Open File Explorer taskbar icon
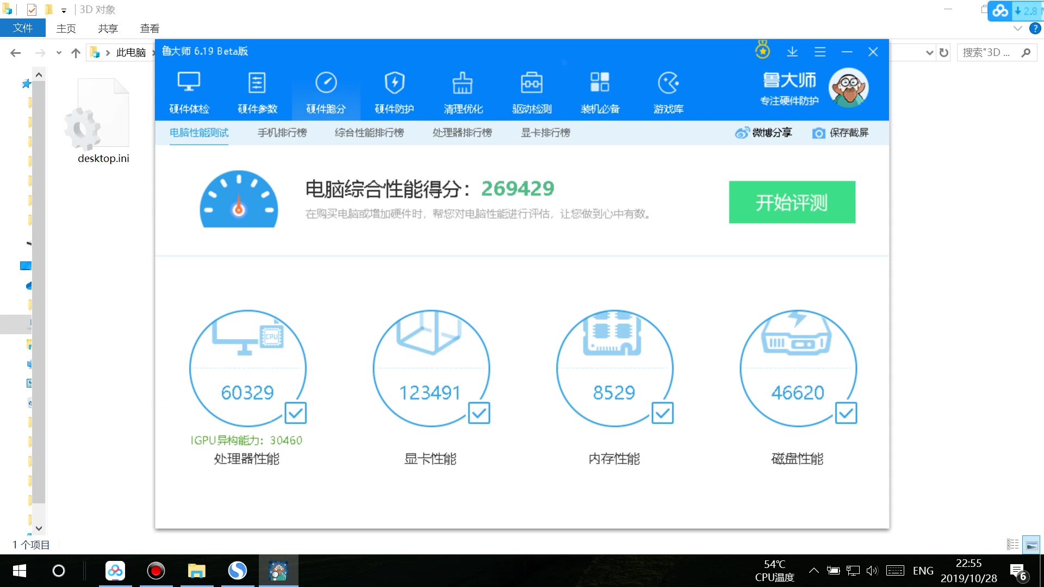The height and width of the screenshot is (587, 1044). tap(196, 571)
